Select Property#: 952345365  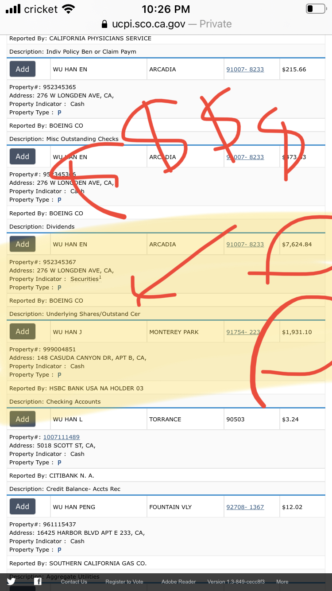[x=42, y=87]
